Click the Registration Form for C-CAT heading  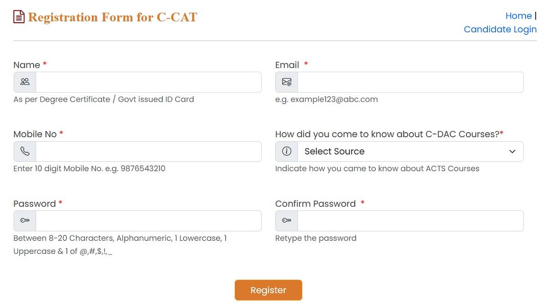[x=112, y=17]
